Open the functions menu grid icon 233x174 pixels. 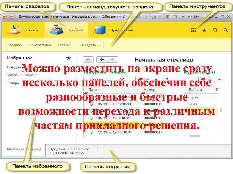coord(194,30)
